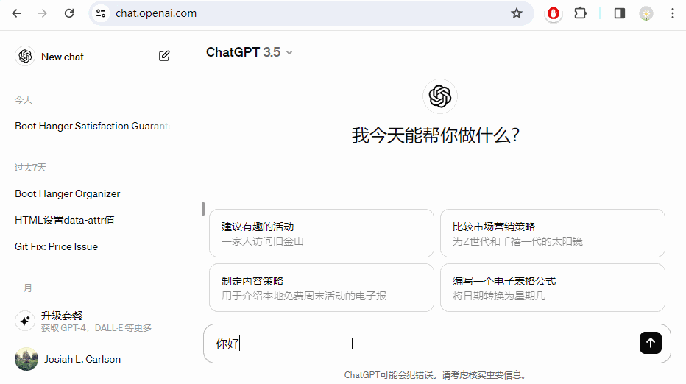Open the Josiah L. Carlson account menu

(x=81, y=359)
